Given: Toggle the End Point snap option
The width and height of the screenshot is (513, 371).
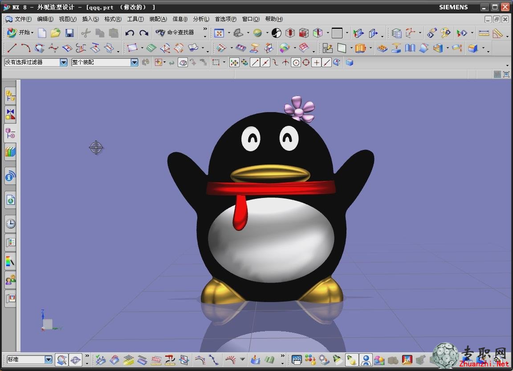Looking at the screenshot, I should 255,62.
